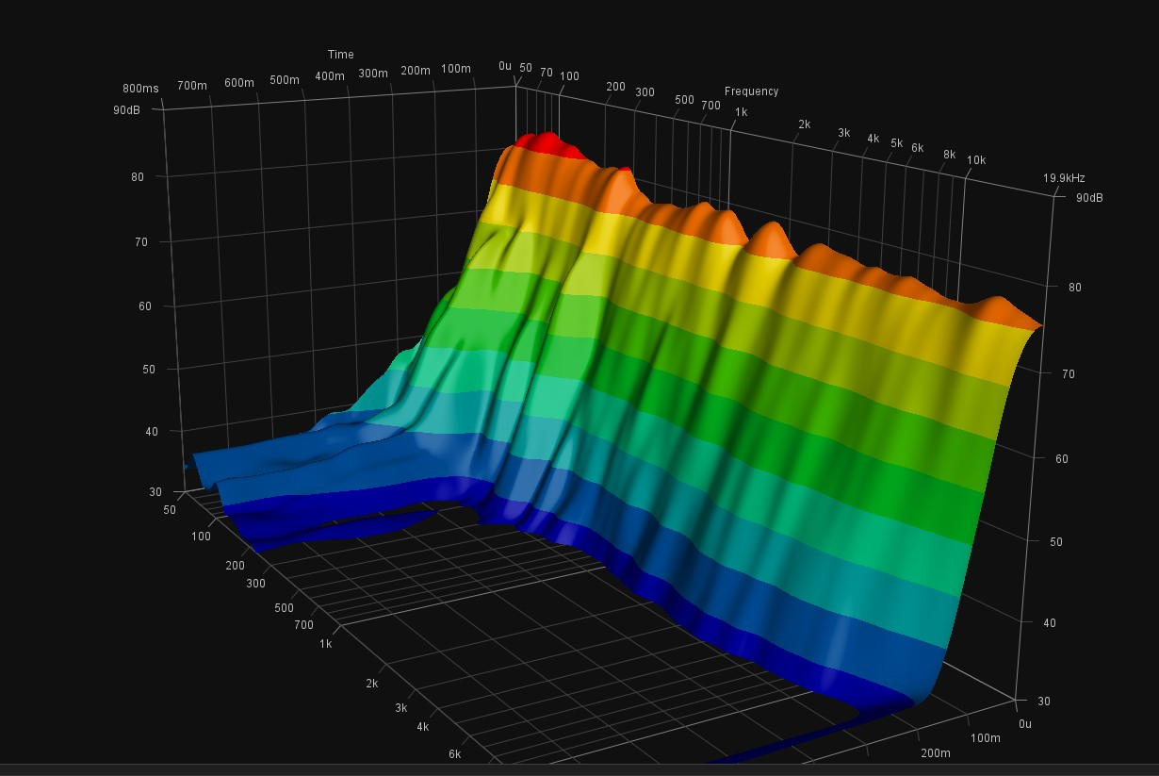Click the 0u label beside the 50 frequency tick
Image resolution: width=1159 pixels, height=776 pixels.
[505, 66]
